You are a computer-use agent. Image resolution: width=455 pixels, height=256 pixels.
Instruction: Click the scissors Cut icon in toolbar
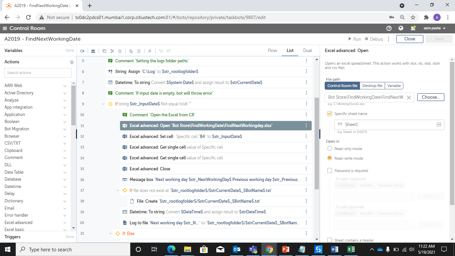(112, 51)
